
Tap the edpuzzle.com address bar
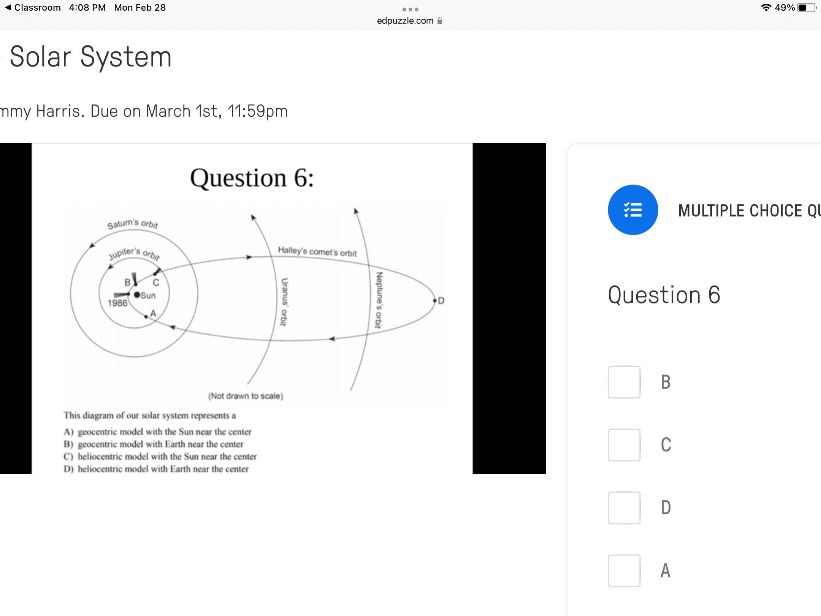(x=405, y=21)
